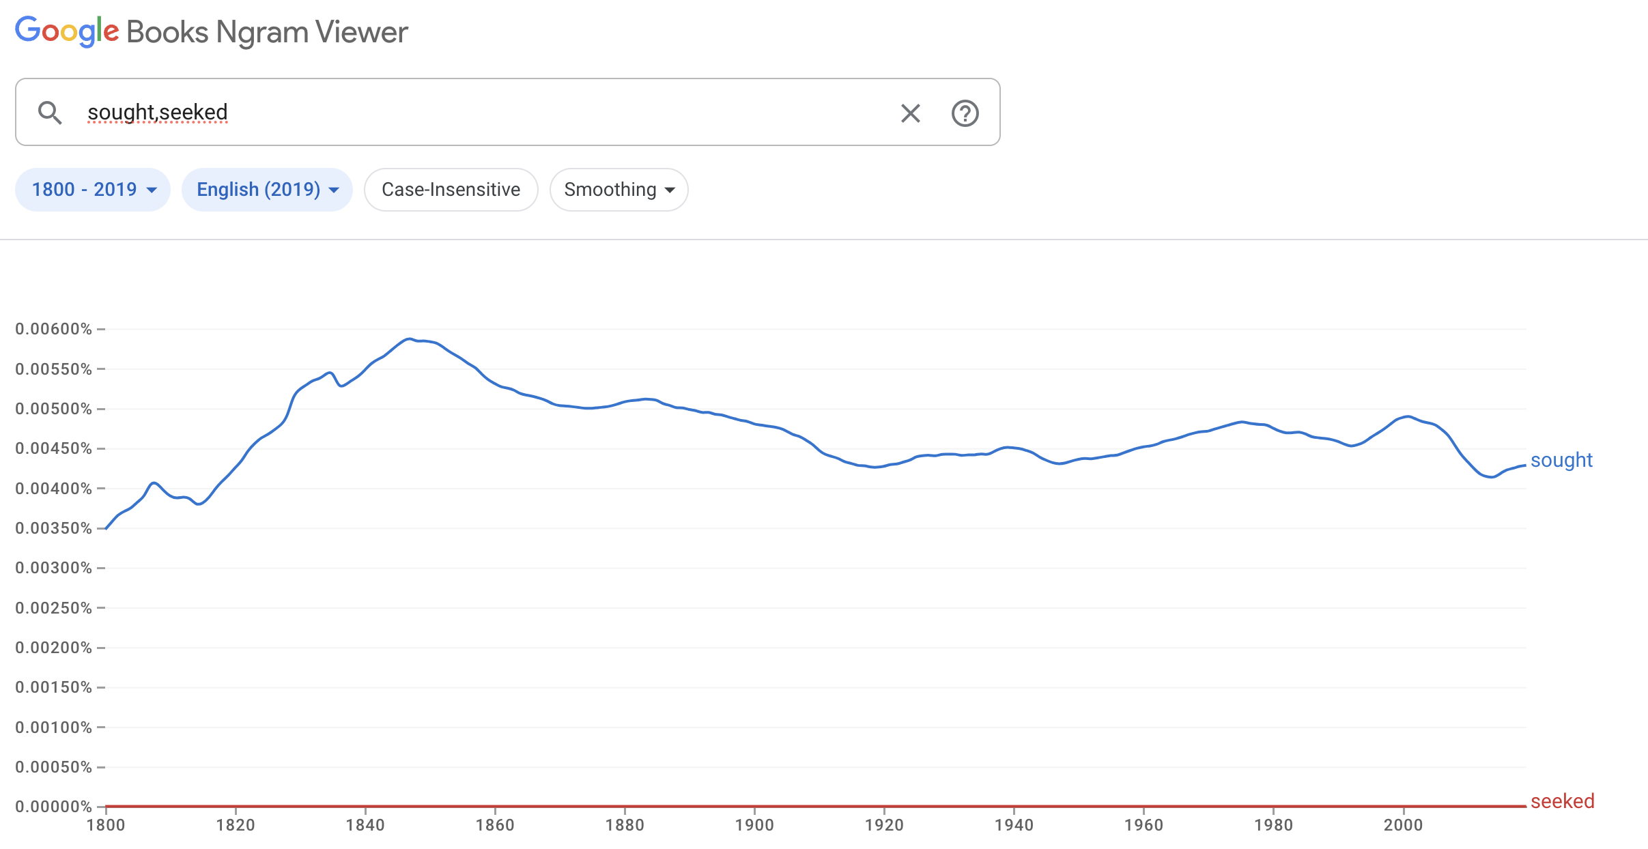Click the blue sought line peak near 1847
The image size is (1648, 849).
(x=409, y=339)
